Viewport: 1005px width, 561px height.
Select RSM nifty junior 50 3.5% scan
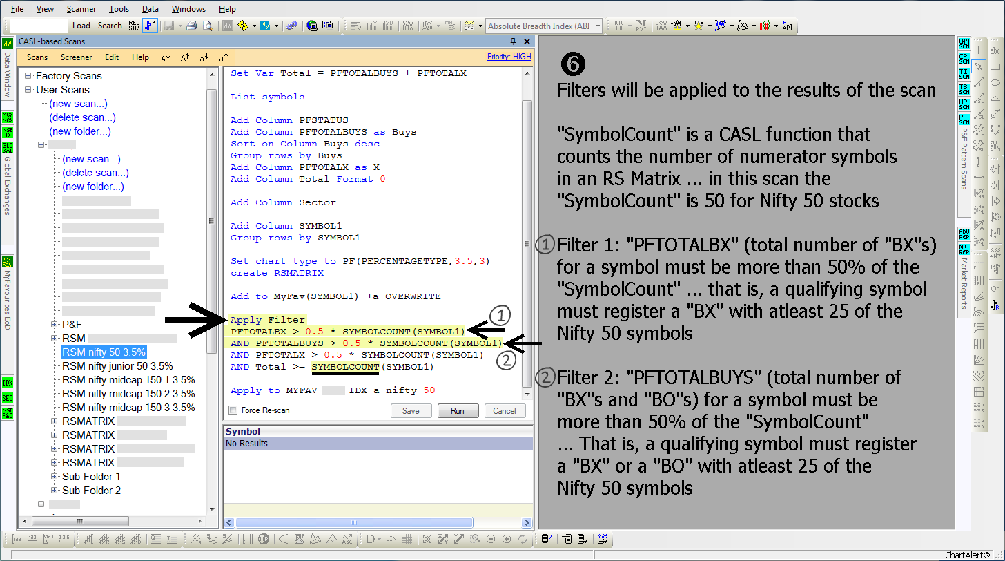117,366
